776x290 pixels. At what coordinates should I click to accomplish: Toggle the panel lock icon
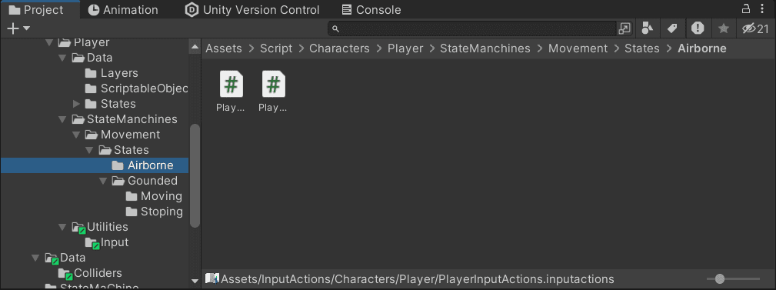[x=746, y=8]
